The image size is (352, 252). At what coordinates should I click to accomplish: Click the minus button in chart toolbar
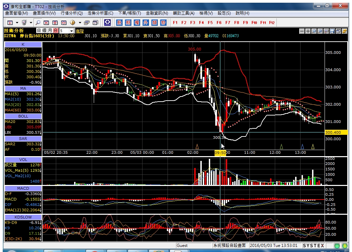[302, 31]
